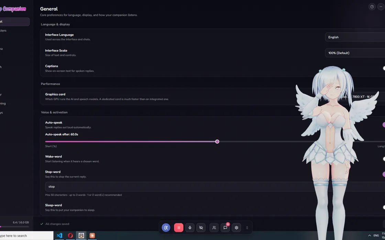Click the Auto-speak delay slider handle
The height and width of the screenshot is (240, 385).
tap(217, 142)
